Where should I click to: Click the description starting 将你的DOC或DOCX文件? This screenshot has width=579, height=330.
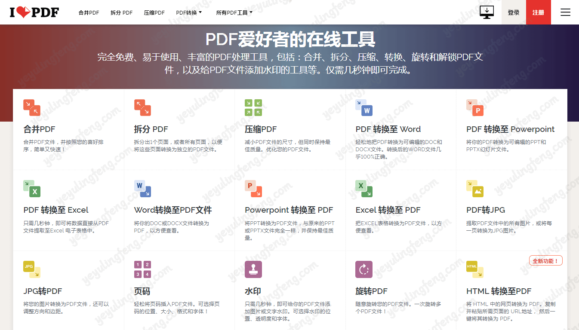(x=172, y=227)
